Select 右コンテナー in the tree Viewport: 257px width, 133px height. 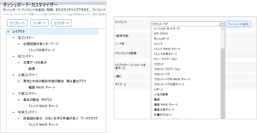coord(26,56)
